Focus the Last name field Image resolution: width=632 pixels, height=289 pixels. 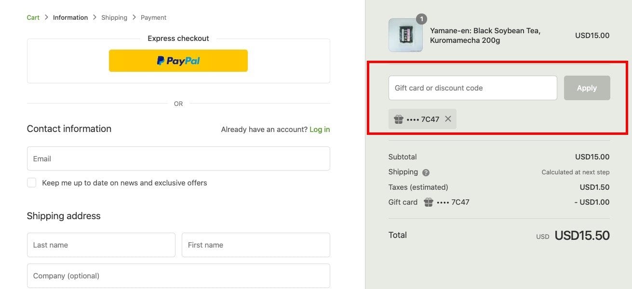pyautogui.click(x=101, y=245)
